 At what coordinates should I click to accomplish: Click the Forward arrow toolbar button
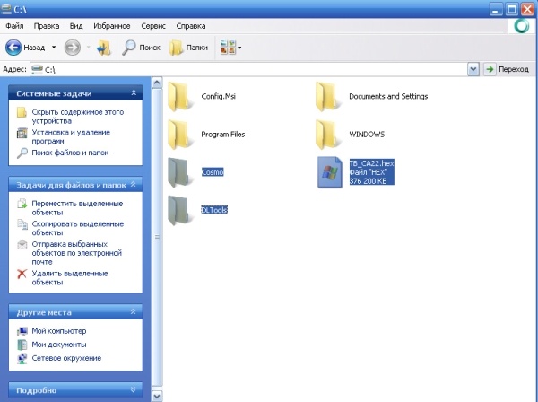[73, 47]
